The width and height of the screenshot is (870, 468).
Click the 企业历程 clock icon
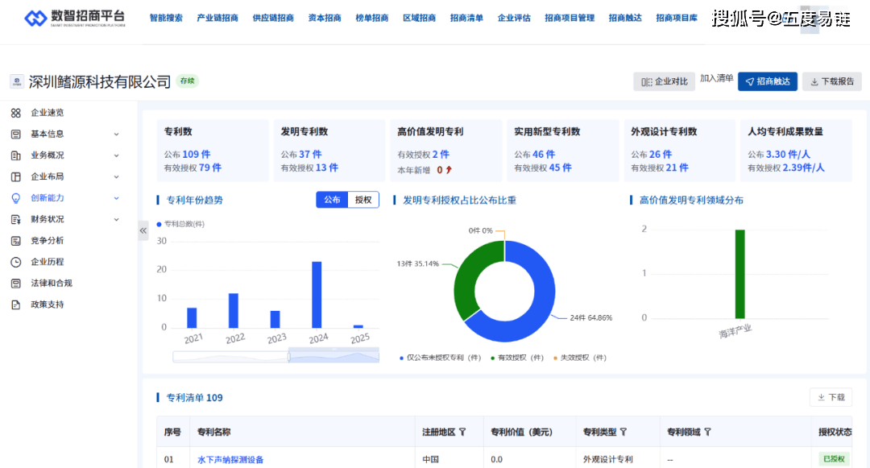15,262
